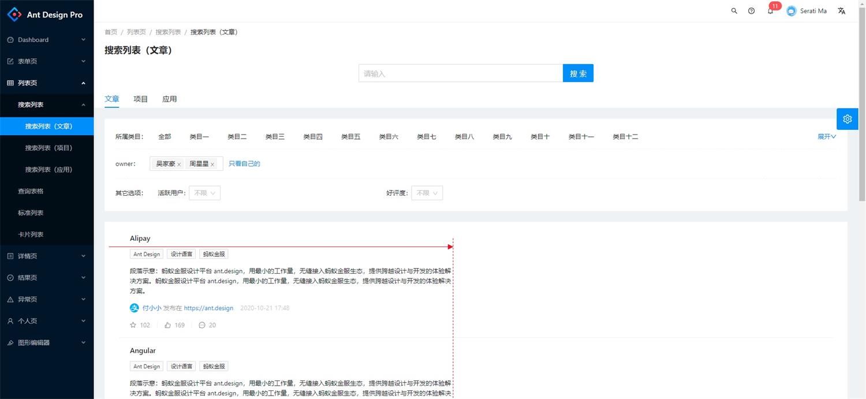Click the 设计语言 tag under Alipay
Viewport: 866px width, 399px height.
pos(181,254)
